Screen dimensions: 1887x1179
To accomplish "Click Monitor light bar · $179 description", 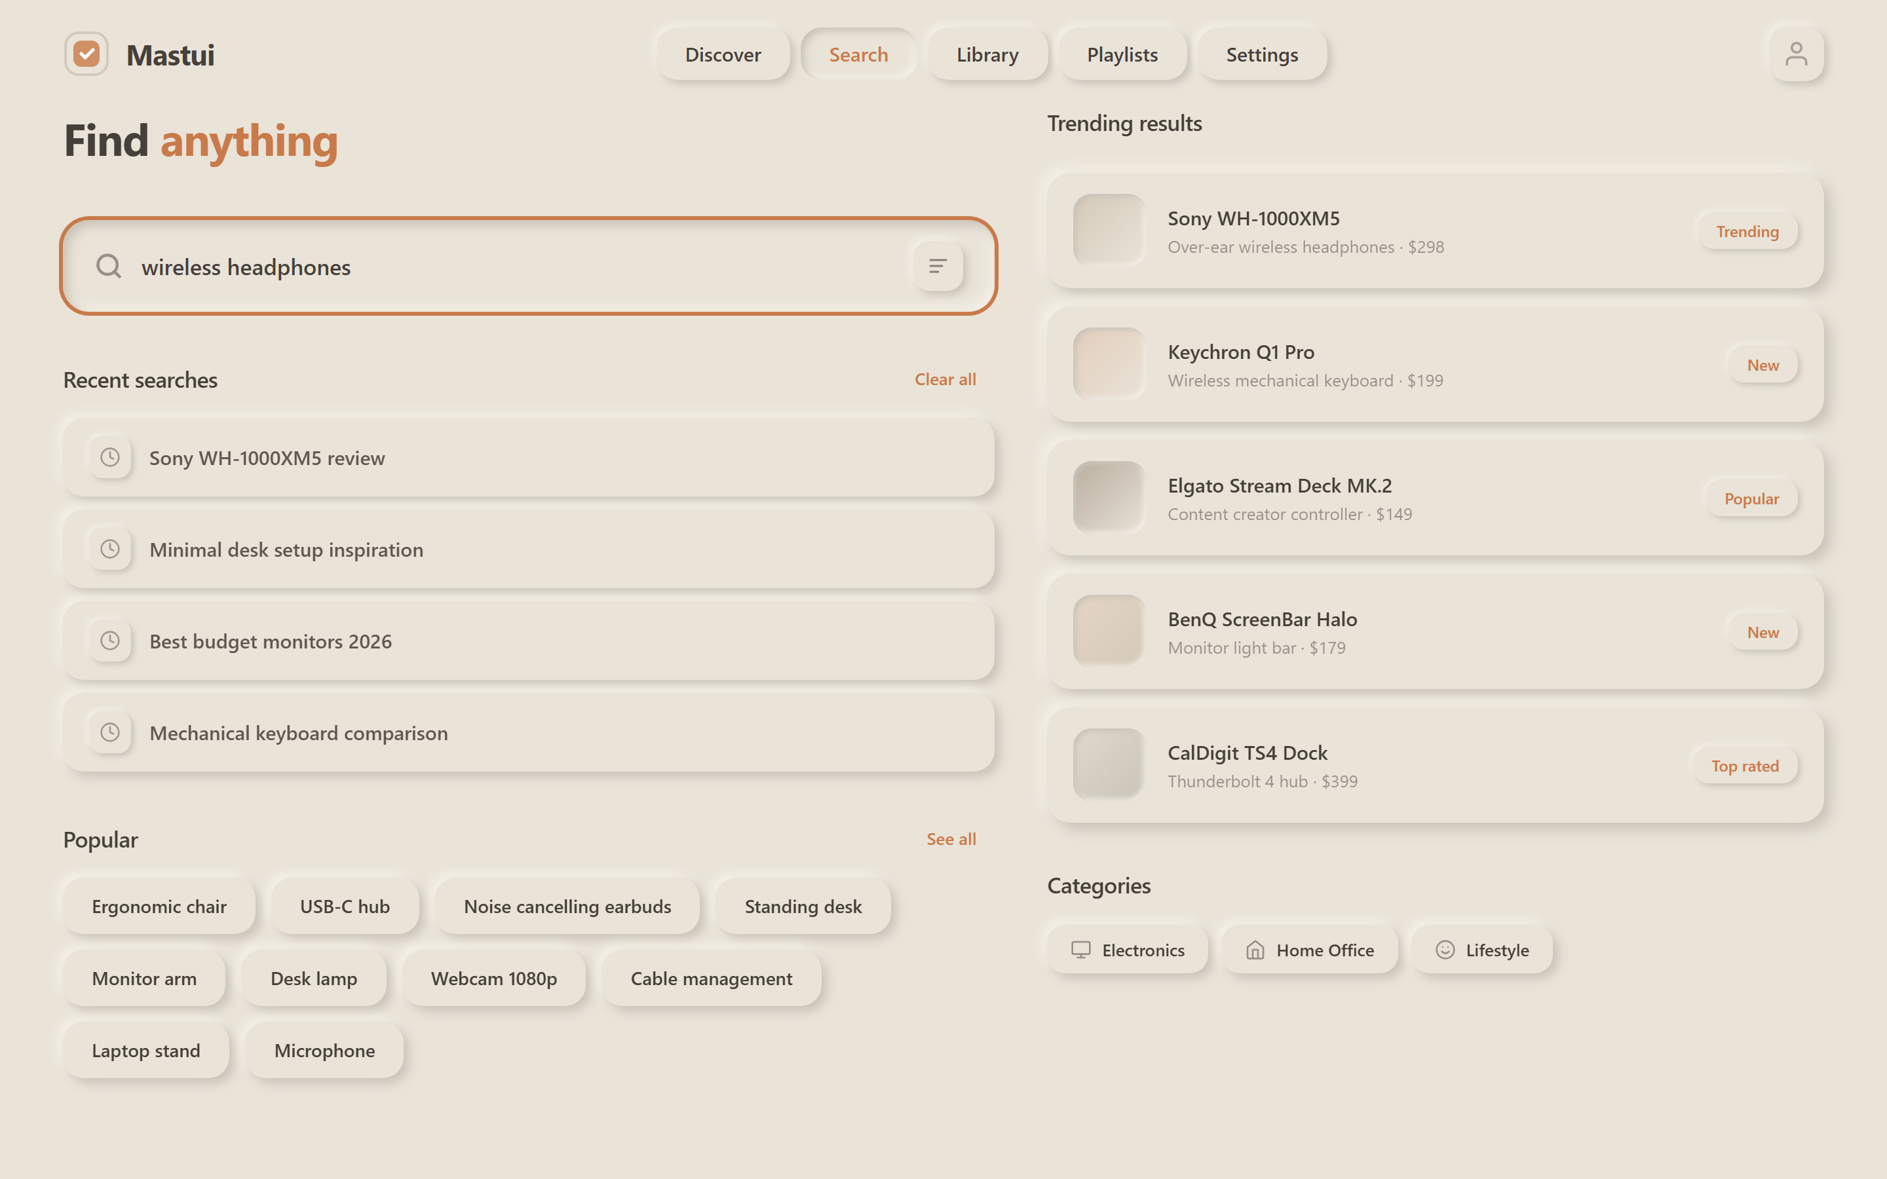I will click(x=1256, y=648).
